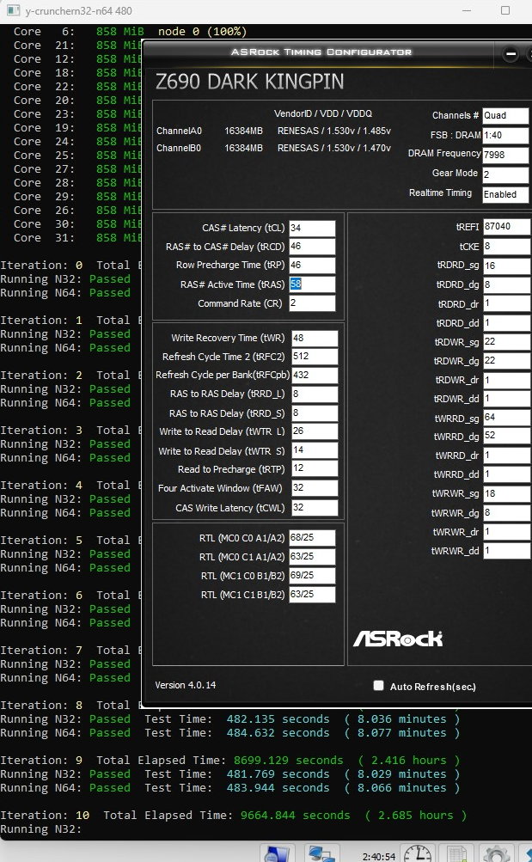Minimize the ASRock Timing Configurator window
Image resolution: width=532 pixels, height=862 pixels.
(x=511, y=54)
